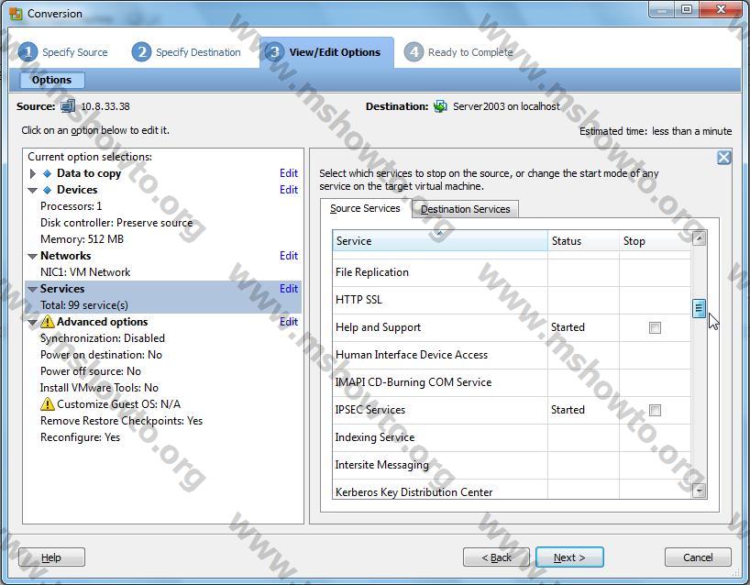Click the source computer icon
The height and width of the screenshot is (585, 750).
(x=68, y=105)
